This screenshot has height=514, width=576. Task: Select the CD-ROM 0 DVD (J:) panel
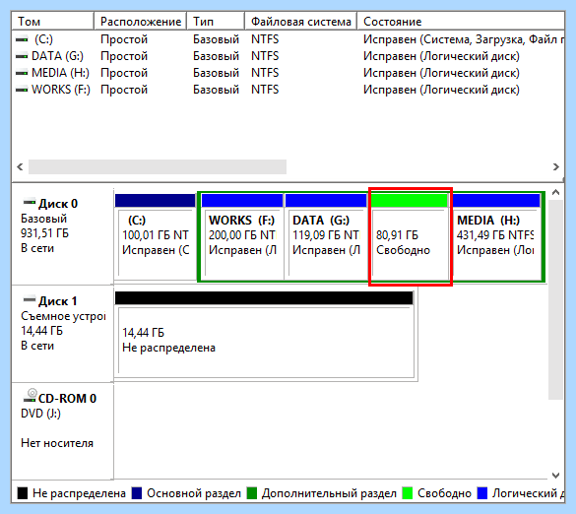click(62, 431)
